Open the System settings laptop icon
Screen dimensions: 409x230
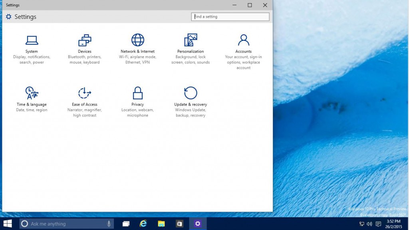tap(32, 40)
